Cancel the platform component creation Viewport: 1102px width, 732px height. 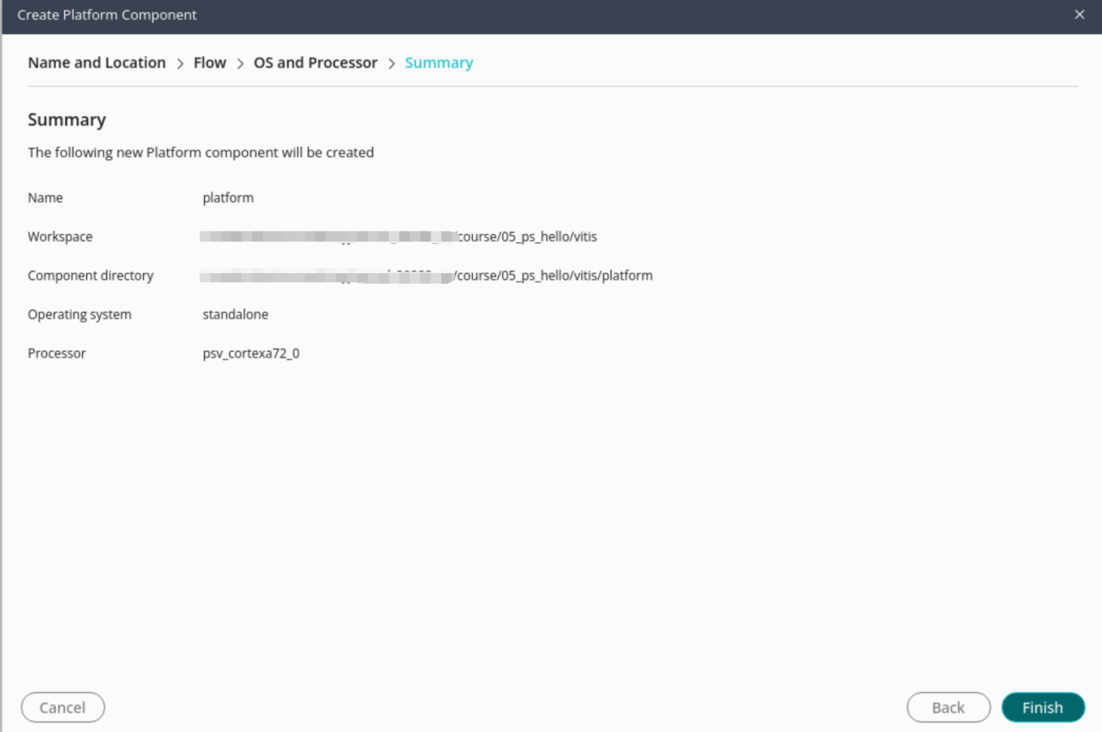coord(63,707)
